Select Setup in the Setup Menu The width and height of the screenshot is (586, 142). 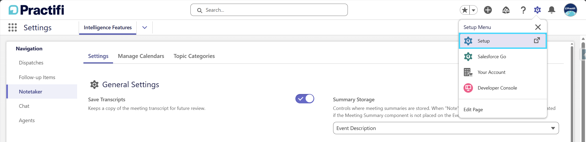[503, 41]
